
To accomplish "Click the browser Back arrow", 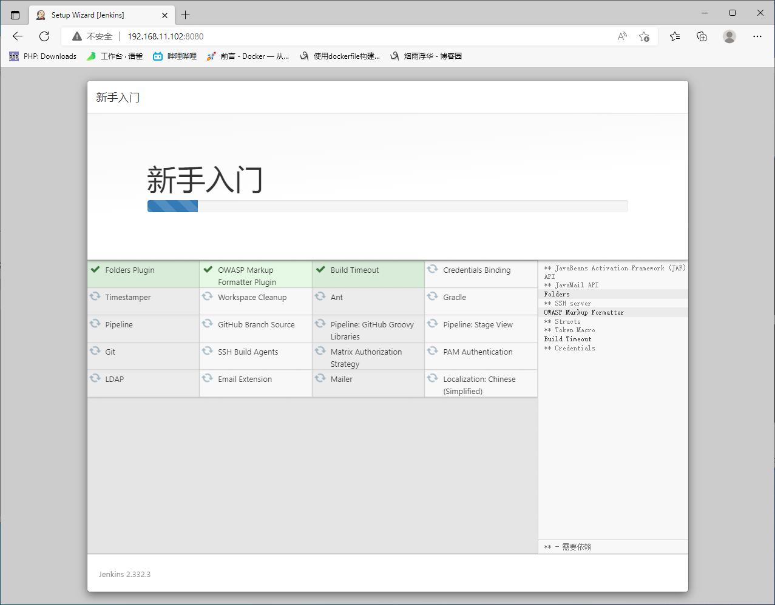I will click(18, 36).
